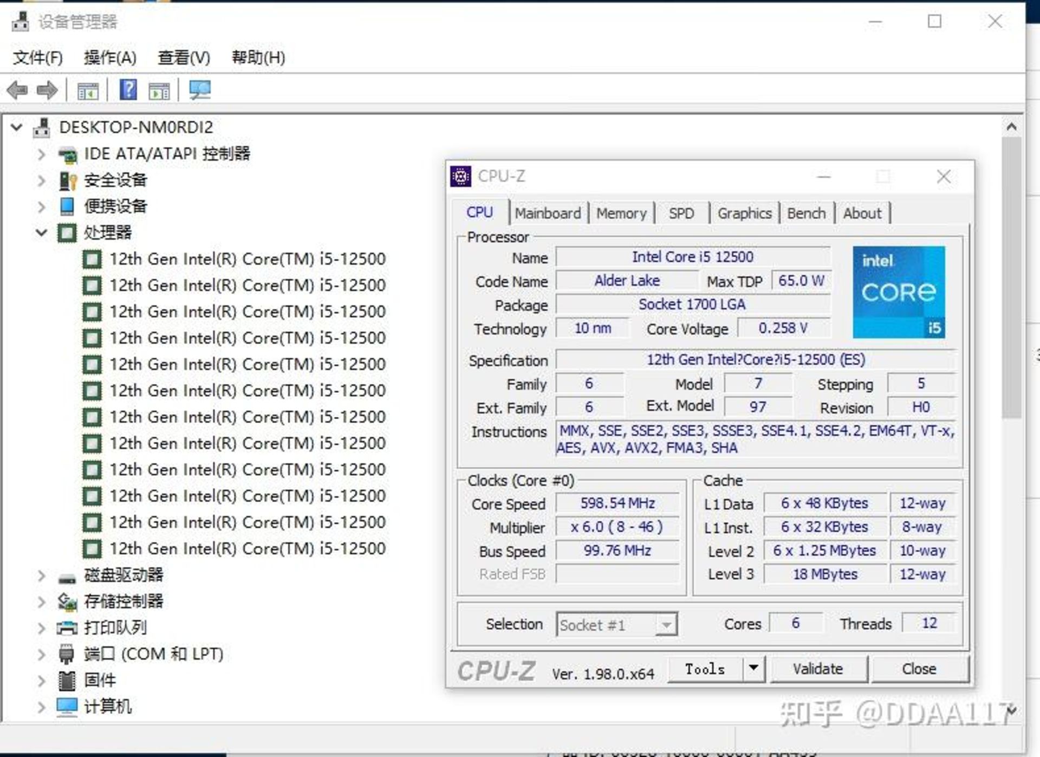Viewport: 1040px width, 757px height.
Task: Switch to the Memory tab in CPU-Z
Action: [621, 213]
